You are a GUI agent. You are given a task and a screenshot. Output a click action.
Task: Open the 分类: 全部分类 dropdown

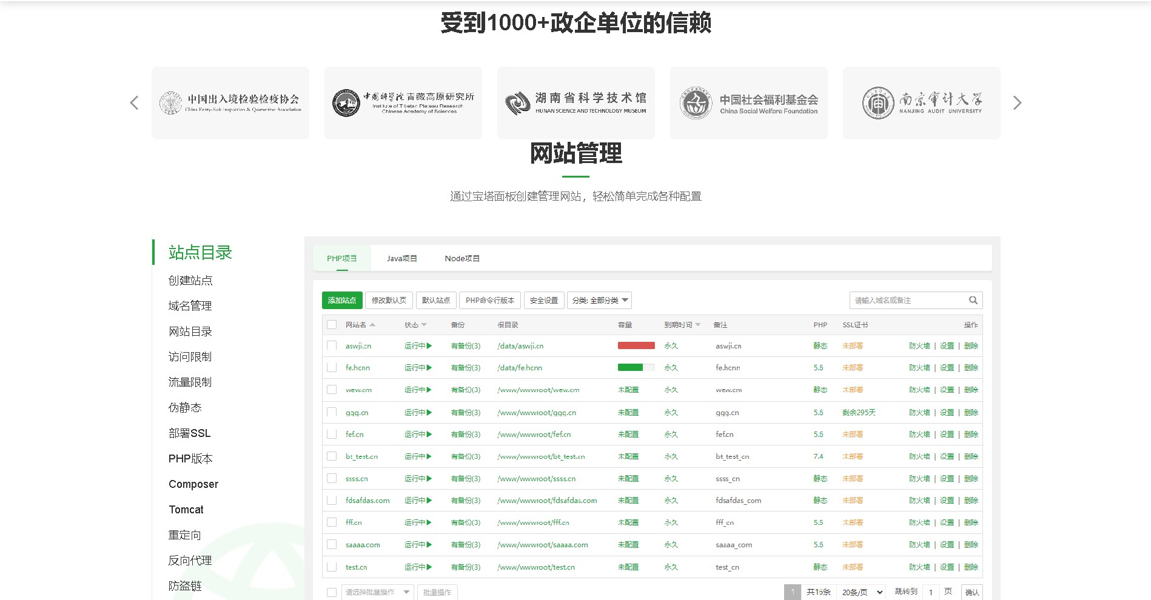point(599,301)
